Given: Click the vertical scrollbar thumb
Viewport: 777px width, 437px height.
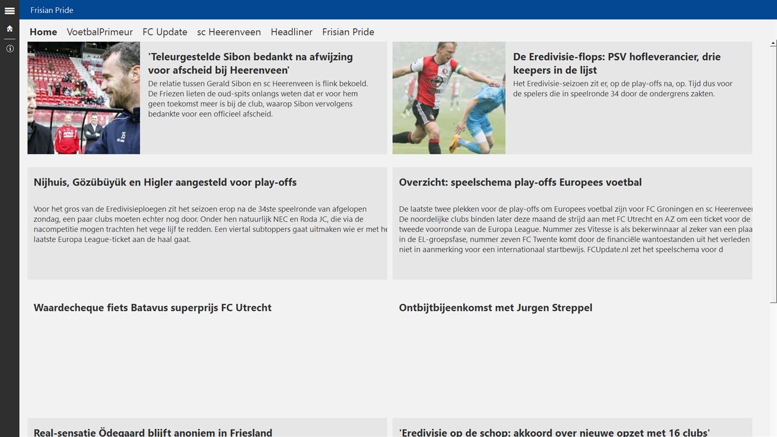Looking at the screenshot, I should 773,174.
